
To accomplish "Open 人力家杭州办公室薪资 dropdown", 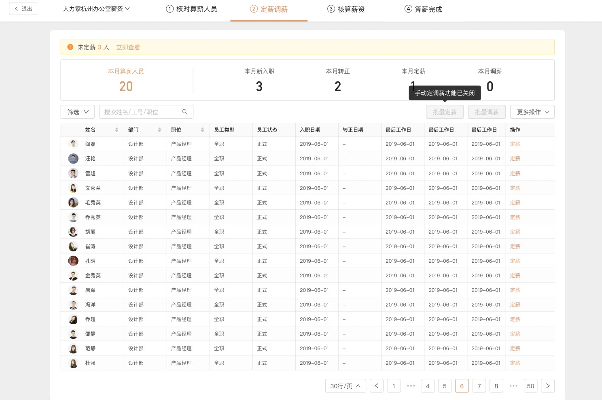I will pos(96,9).
